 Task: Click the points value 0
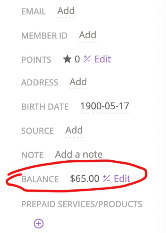point(77,59)
